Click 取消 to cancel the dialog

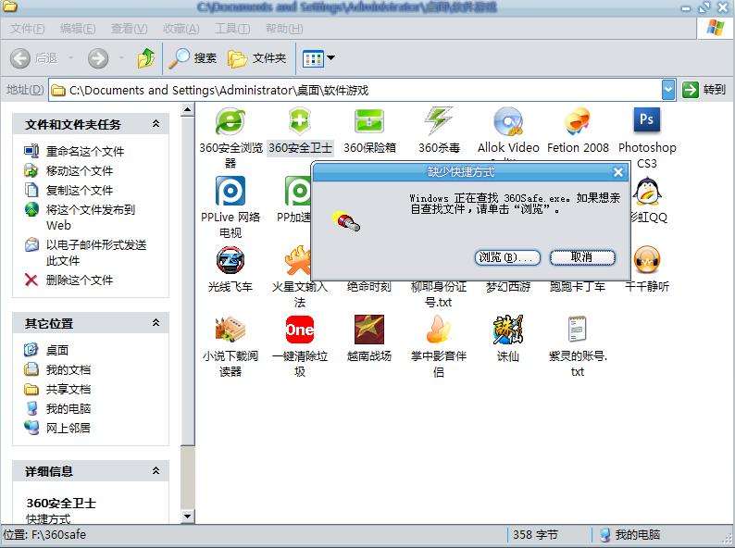582,257
